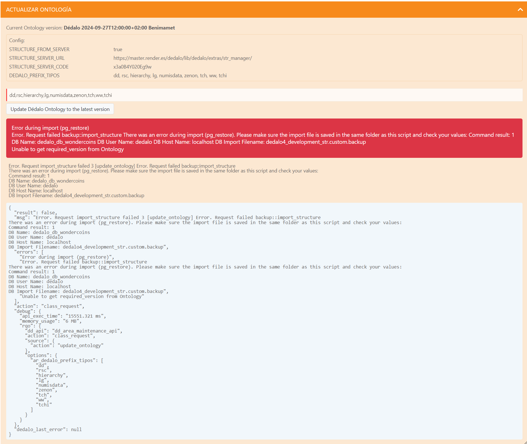
Task: Click the JSON "memory_usage": "6 MB" line
Action: point(51,321)
